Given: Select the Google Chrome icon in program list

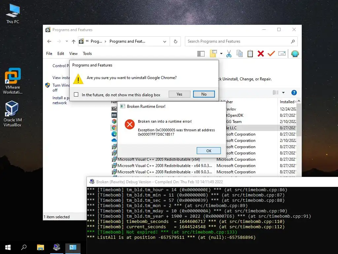Looking at the screenshot, I should [114, 128].
